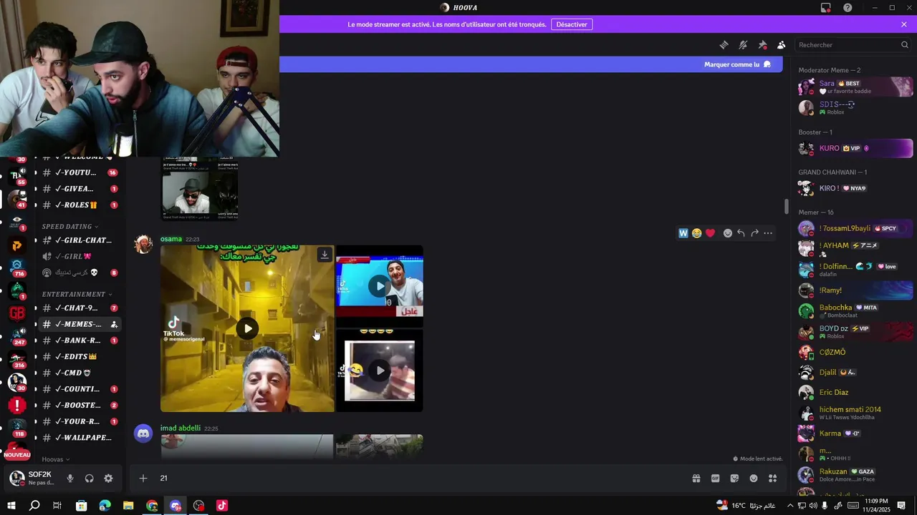This screenshot has width=917, height=515.
Task: Expand the Hoovas category
Action: point(56,459)
